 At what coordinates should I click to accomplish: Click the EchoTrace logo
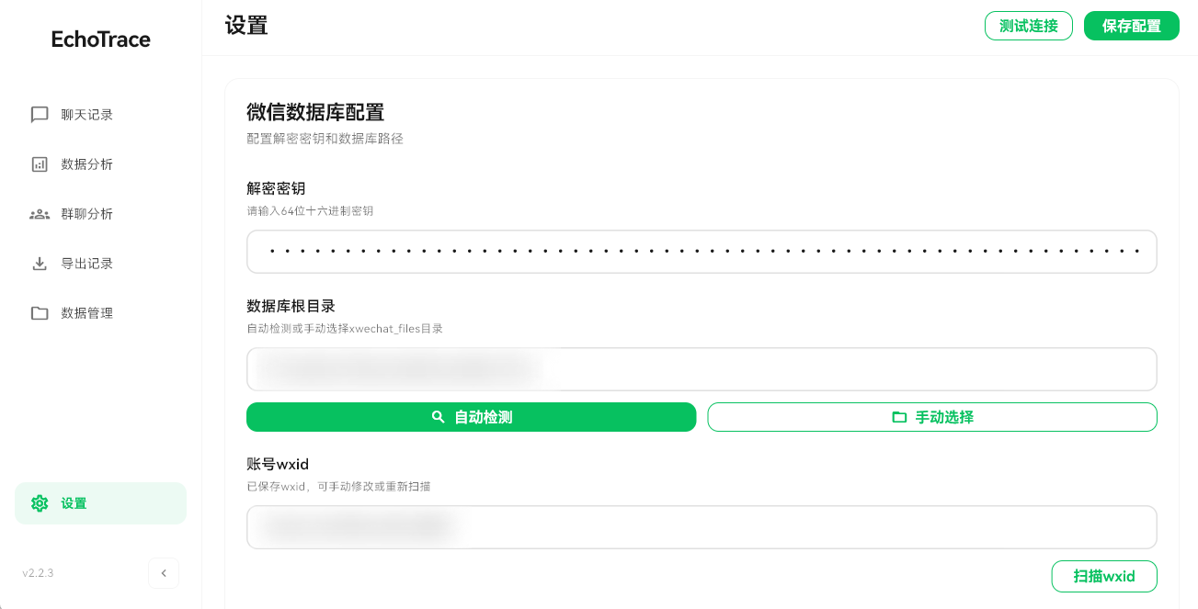[x=99, y=39]
